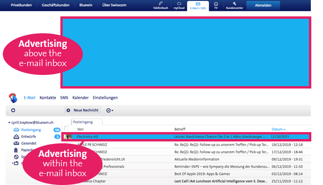323x185 pixels.
Task: Toggle the select-all messages checkbox
Action: (x=66, y=128)
